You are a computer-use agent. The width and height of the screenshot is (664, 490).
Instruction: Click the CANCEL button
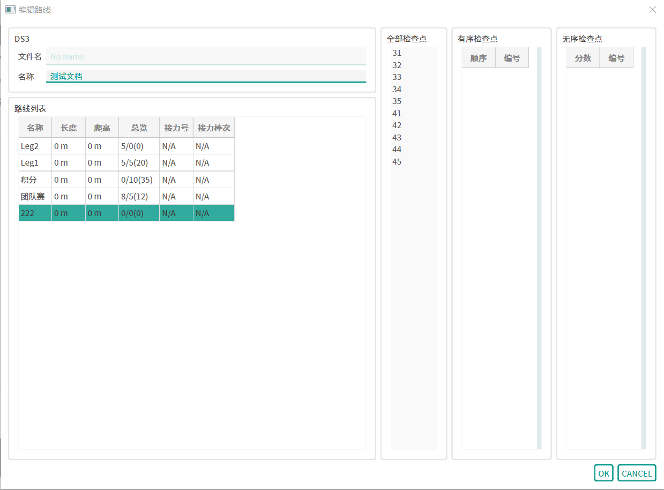pyautogui.click(x=637, y=473)
